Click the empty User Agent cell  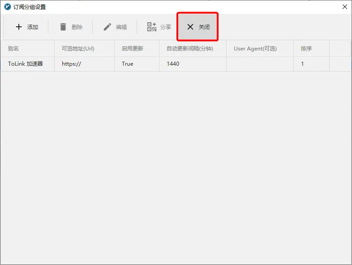[260, 64]
